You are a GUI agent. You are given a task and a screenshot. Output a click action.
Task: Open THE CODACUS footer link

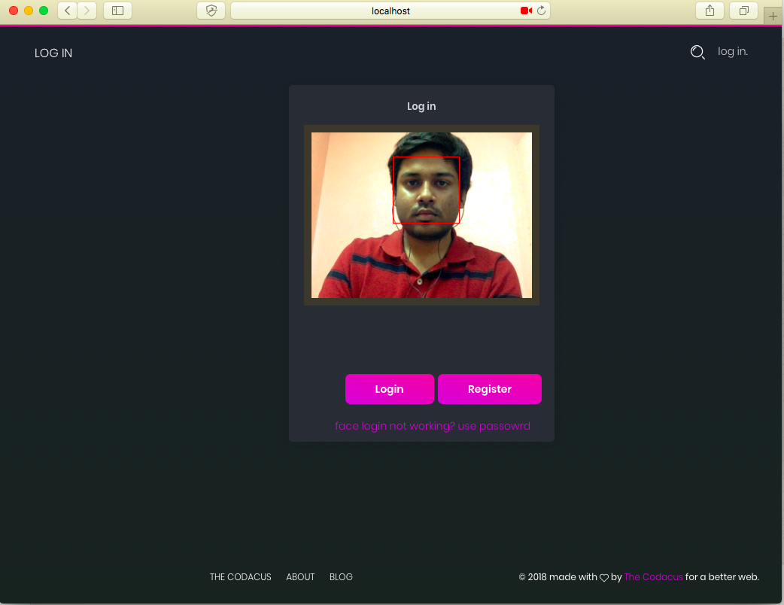(x=241, y=577)
